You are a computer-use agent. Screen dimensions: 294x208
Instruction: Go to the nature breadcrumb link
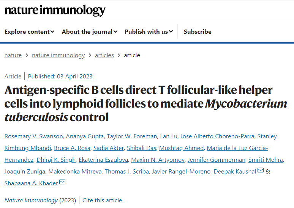(x=13, y=55)
